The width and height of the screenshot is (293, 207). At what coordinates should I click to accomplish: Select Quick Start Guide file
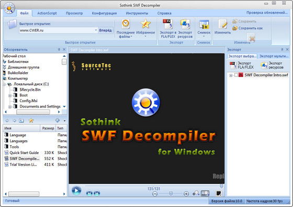(24, 152)
